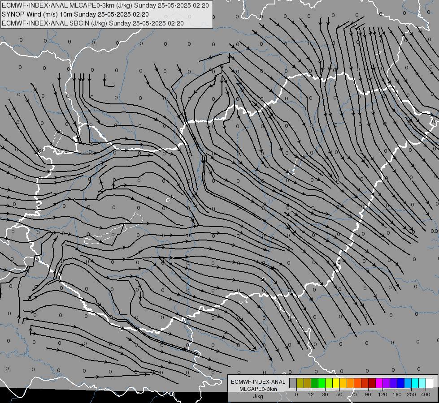This screenshot has height=403, width=439.
Task: Click the bright yellow legend swatch
Action: [x=336, y=383]
